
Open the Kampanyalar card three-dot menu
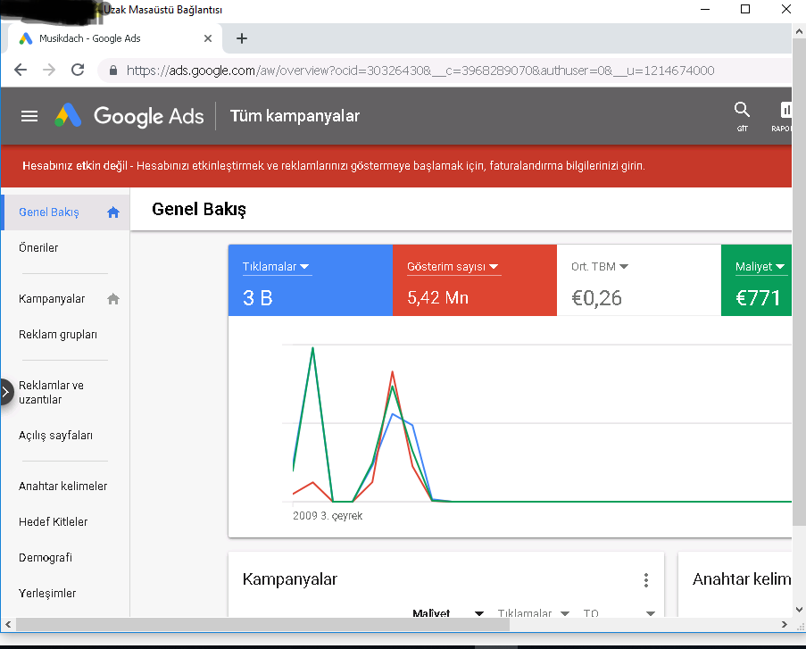coord(646,580)
